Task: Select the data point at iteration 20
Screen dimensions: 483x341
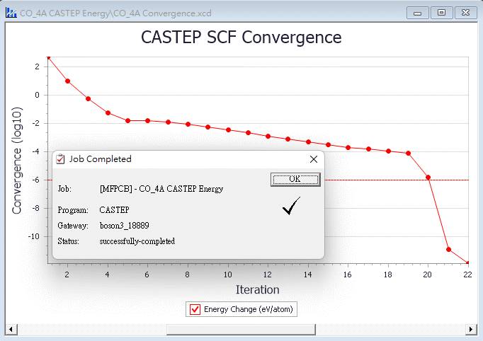Action: pyautogui.click(x=428, y=177)
